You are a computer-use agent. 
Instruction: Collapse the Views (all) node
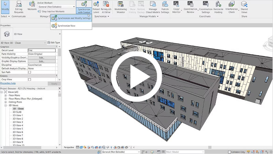2,92
